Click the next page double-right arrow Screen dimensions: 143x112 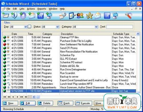point(22,97)
